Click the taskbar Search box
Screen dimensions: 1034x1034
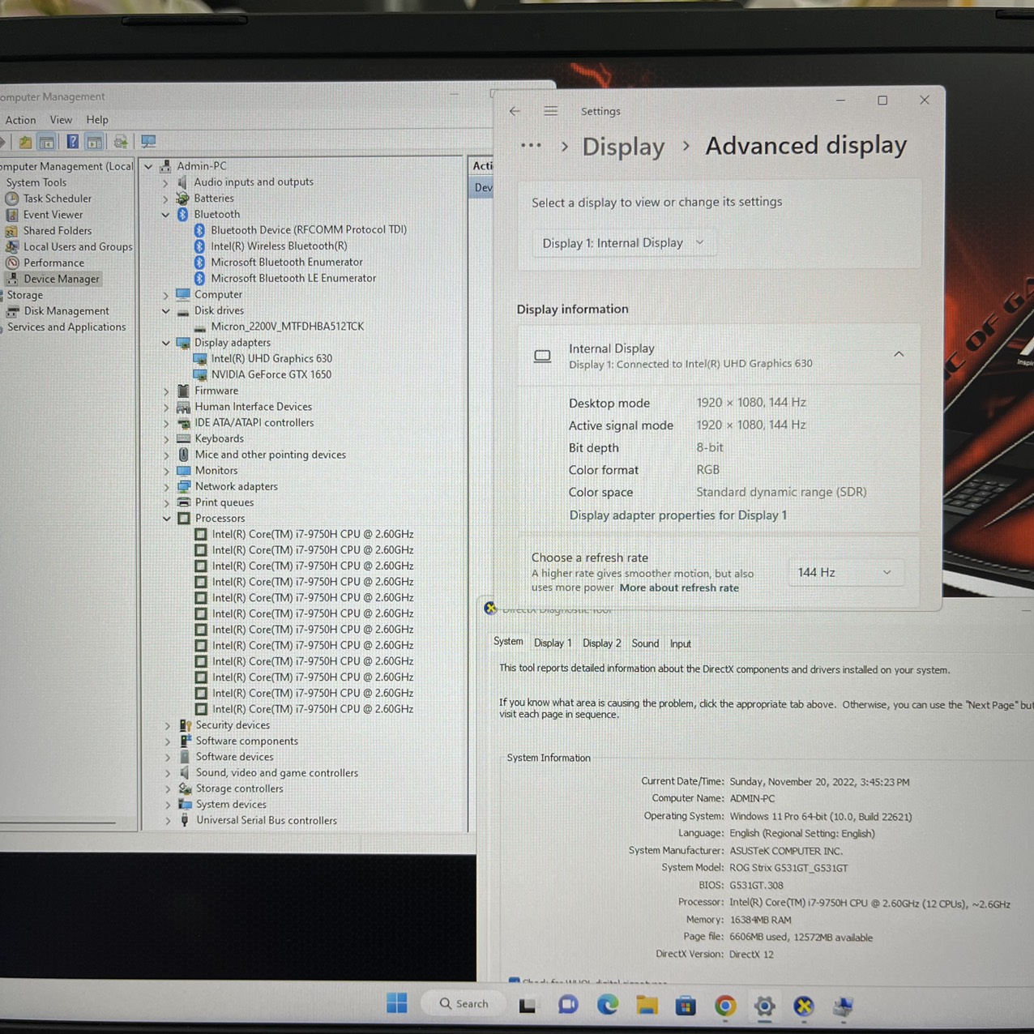tap(464, 1004)
